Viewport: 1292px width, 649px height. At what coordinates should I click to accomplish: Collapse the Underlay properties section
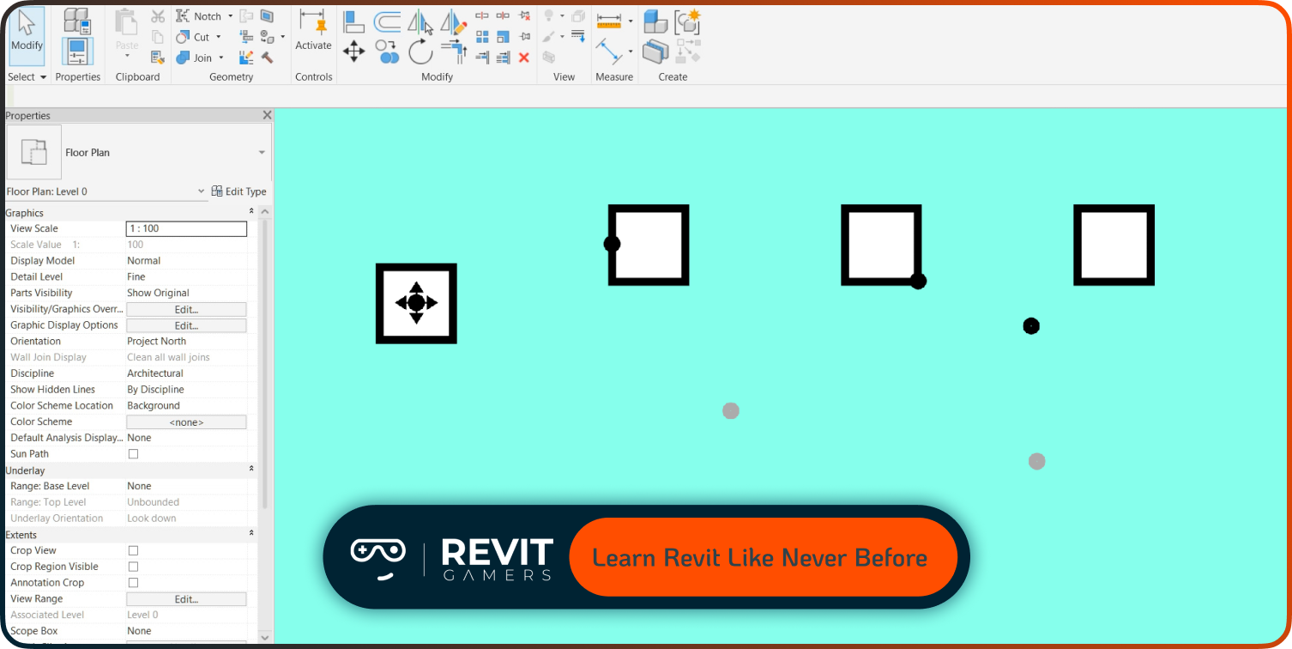[251, 470]
